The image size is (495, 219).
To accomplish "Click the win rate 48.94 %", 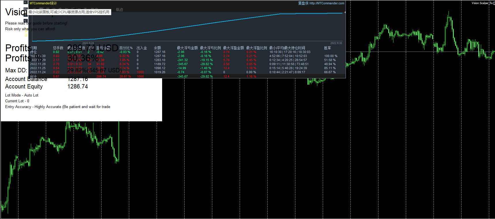I will (330, 64).
